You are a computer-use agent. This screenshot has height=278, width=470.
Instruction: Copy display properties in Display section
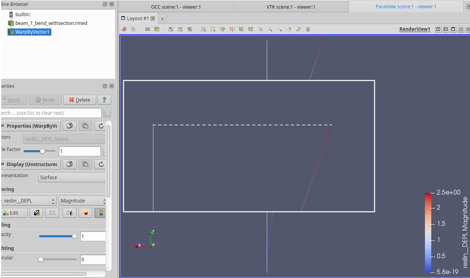[x=70, y=165]
